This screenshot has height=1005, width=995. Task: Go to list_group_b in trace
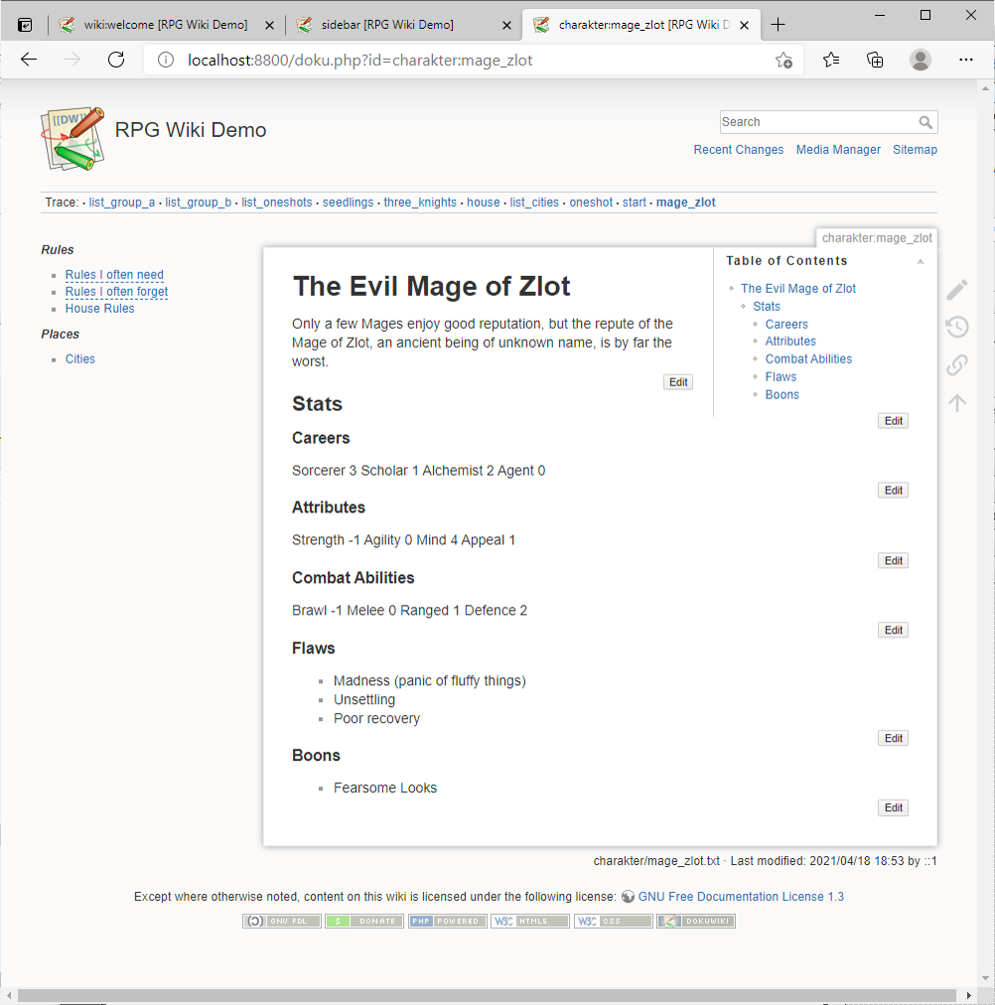198,203
